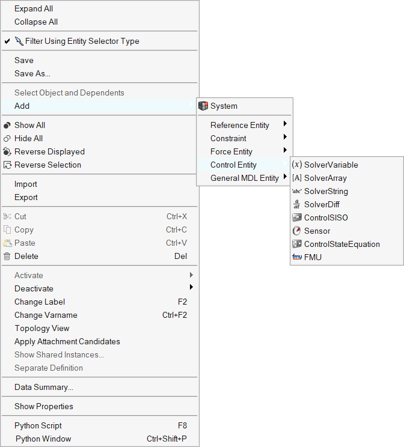Screen dimensions: 404x447
Task: Click the Show All visibility option
Action: click(x=29, y=125)
